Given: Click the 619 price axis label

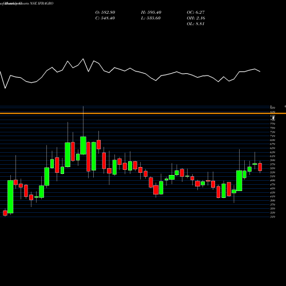Looking at the screenshot, I should tap(273, 156).
